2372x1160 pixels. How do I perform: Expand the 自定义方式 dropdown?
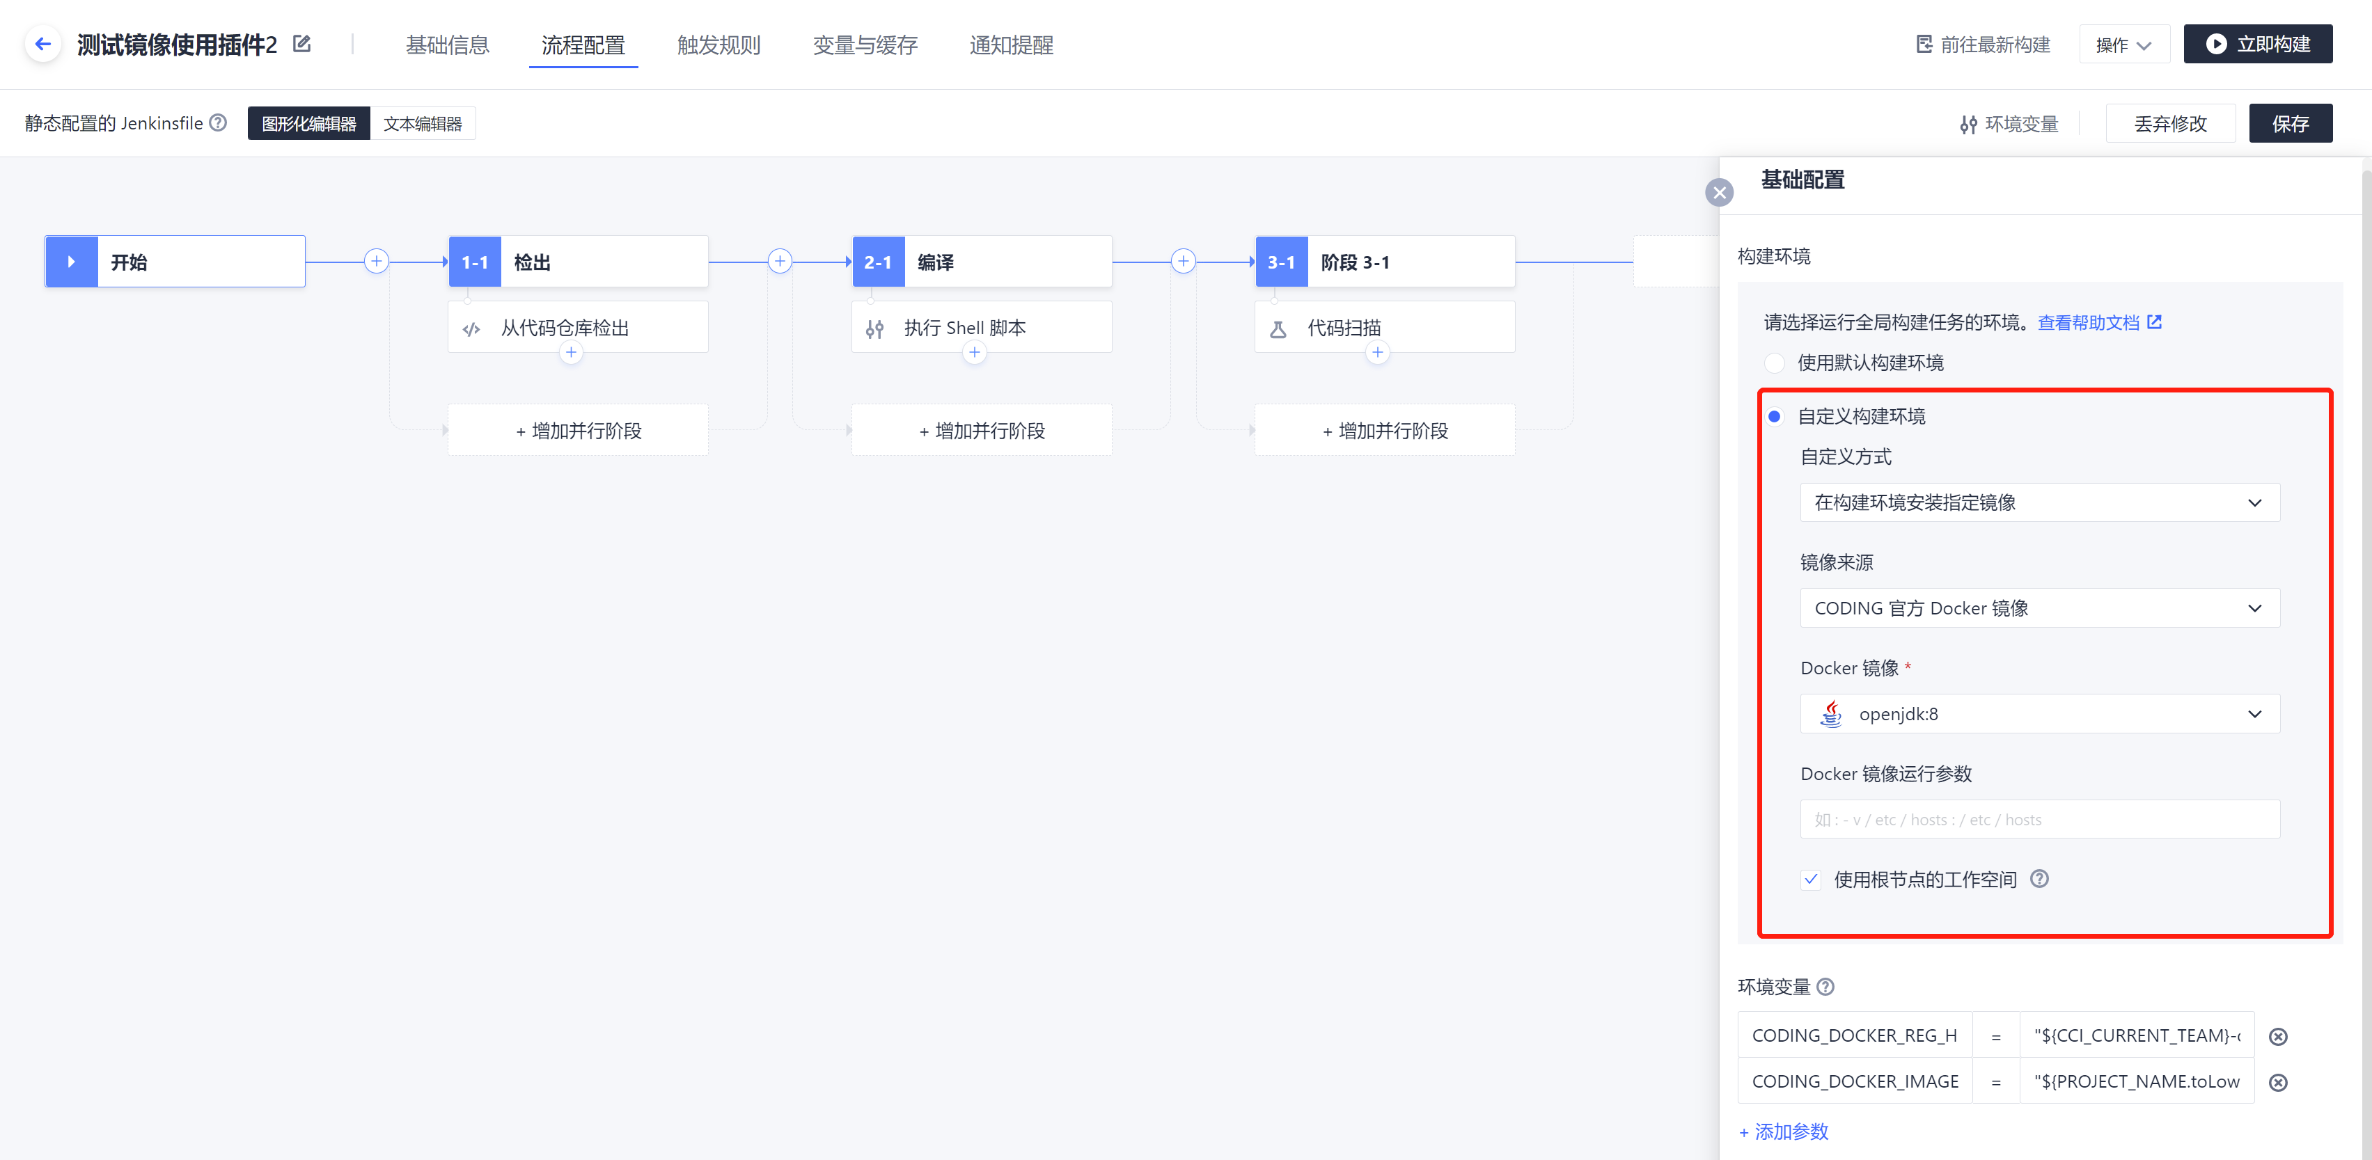click(2040, 502)
